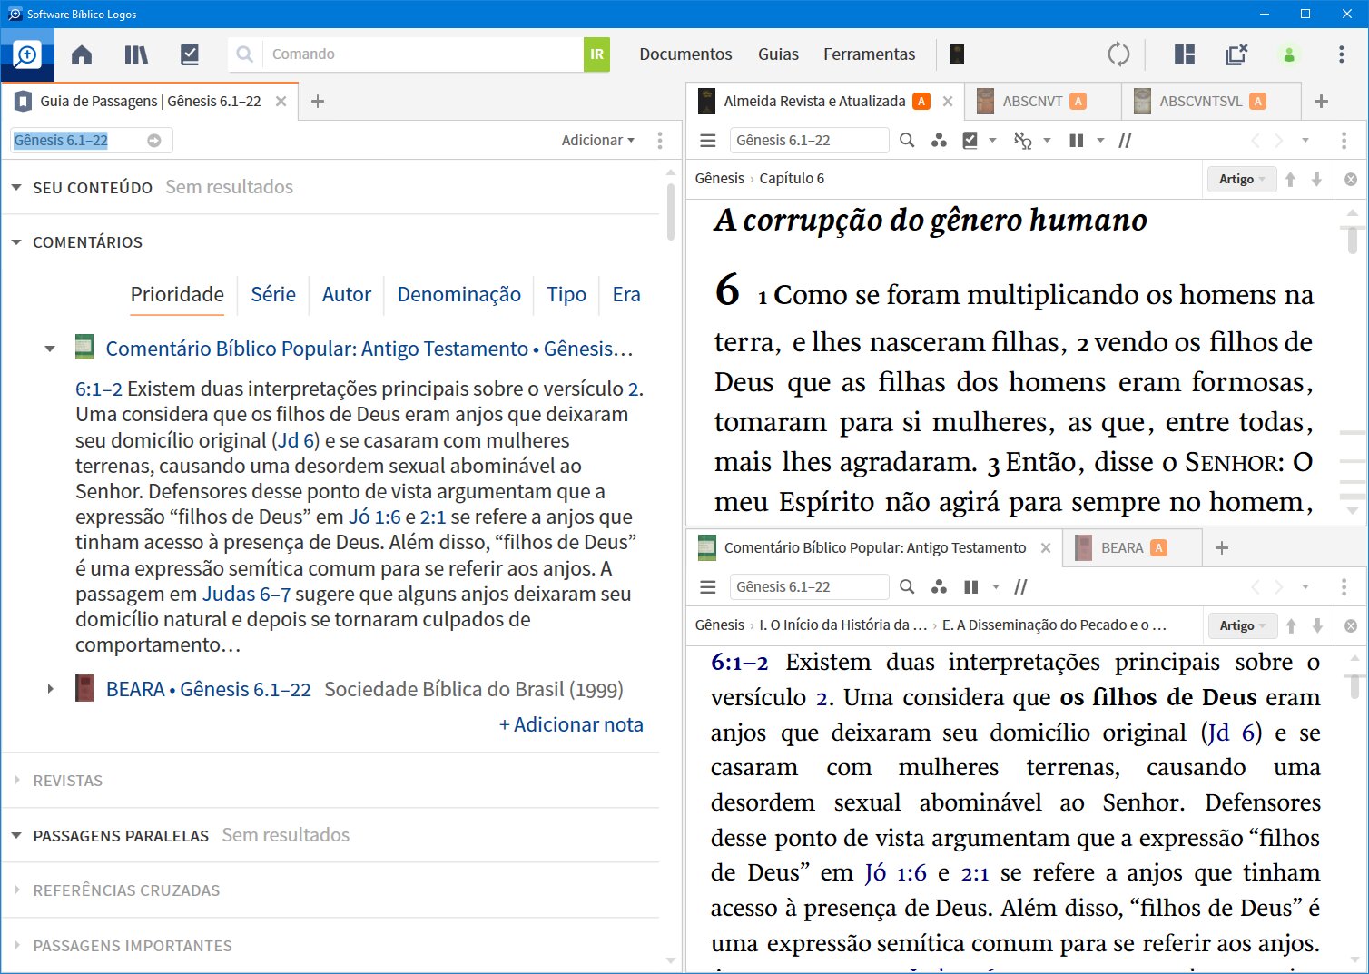Open the Ferramentas menu

click(x=869, y=54)
